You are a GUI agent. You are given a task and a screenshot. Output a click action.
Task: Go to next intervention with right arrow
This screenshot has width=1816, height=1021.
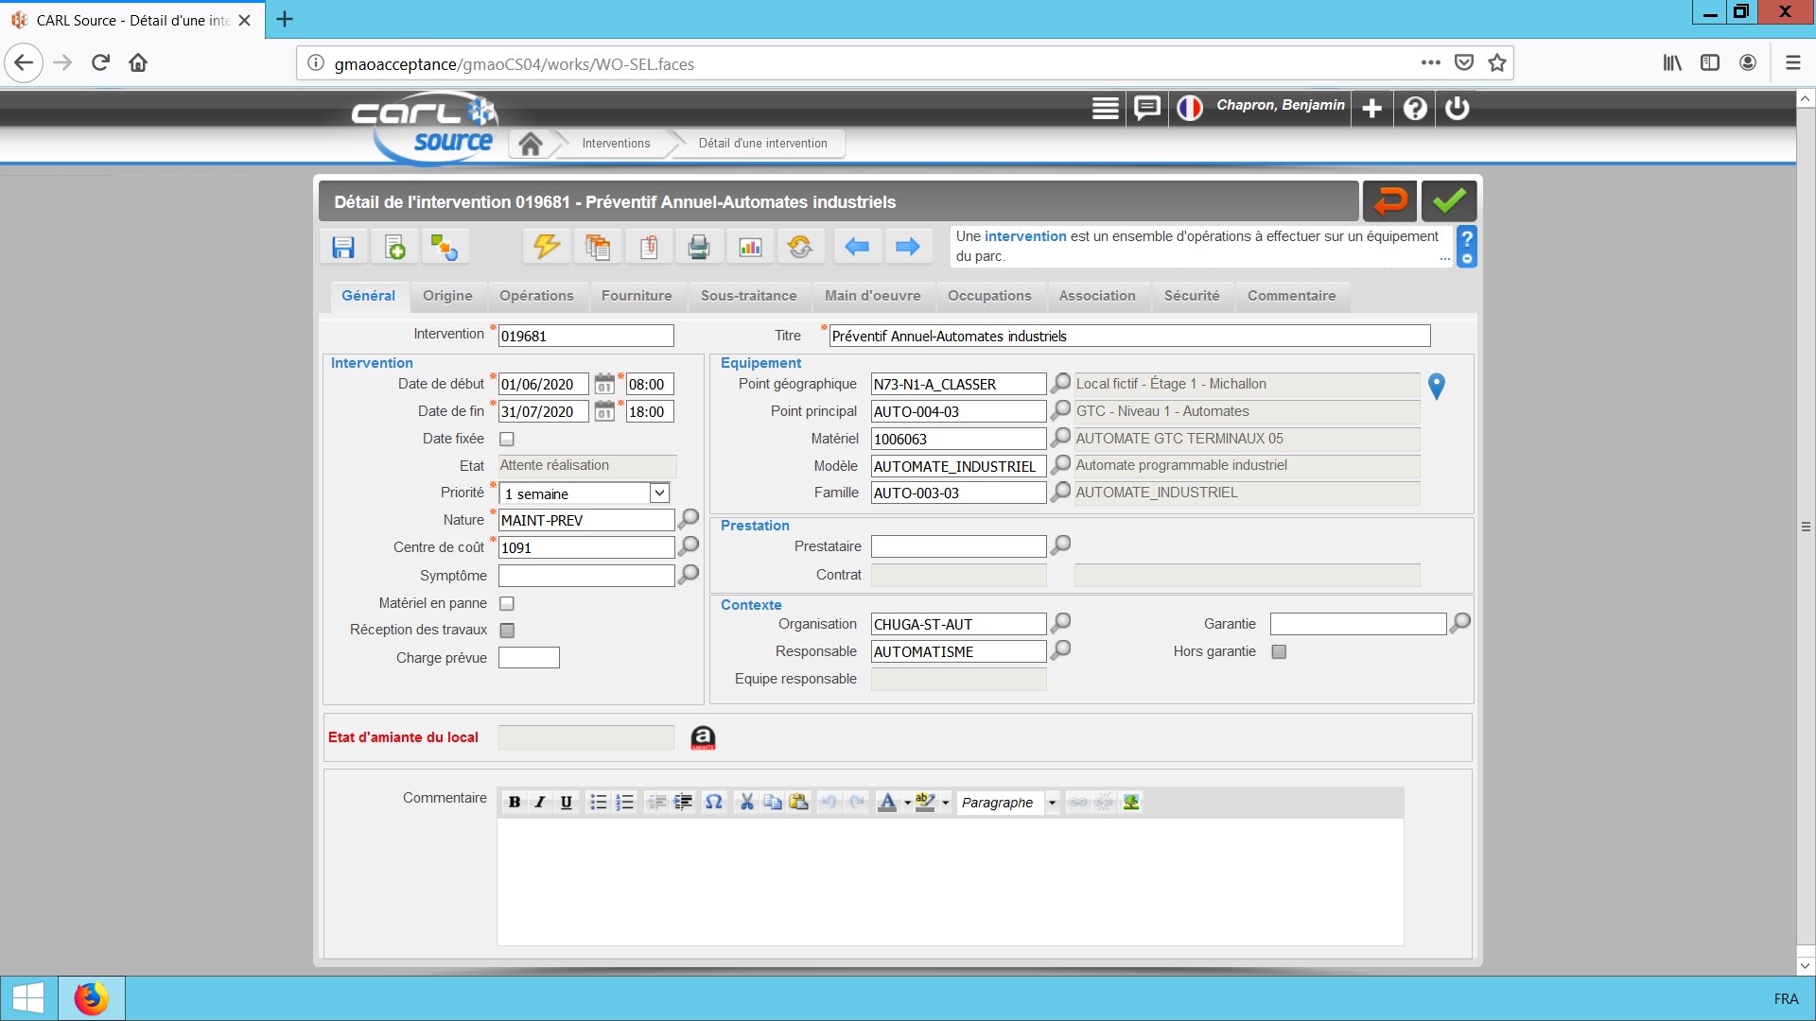tap(907, 247)
